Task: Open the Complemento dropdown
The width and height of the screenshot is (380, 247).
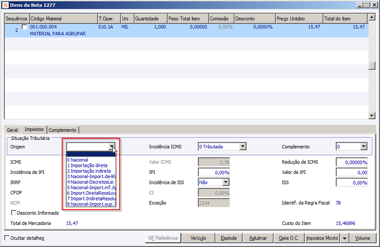Action: click(x=363, y=146)
